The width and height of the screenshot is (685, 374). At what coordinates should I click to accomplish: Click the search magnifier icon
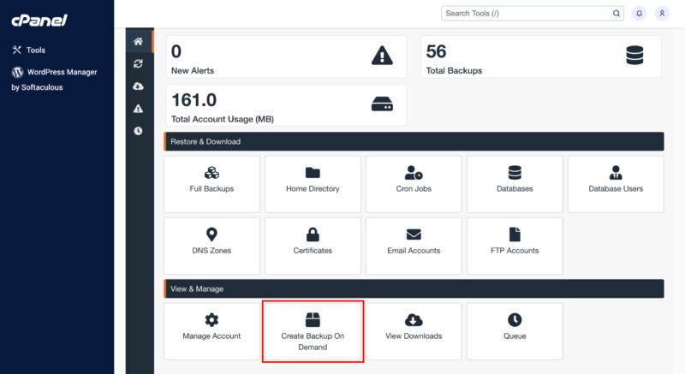tap(616, 14)
